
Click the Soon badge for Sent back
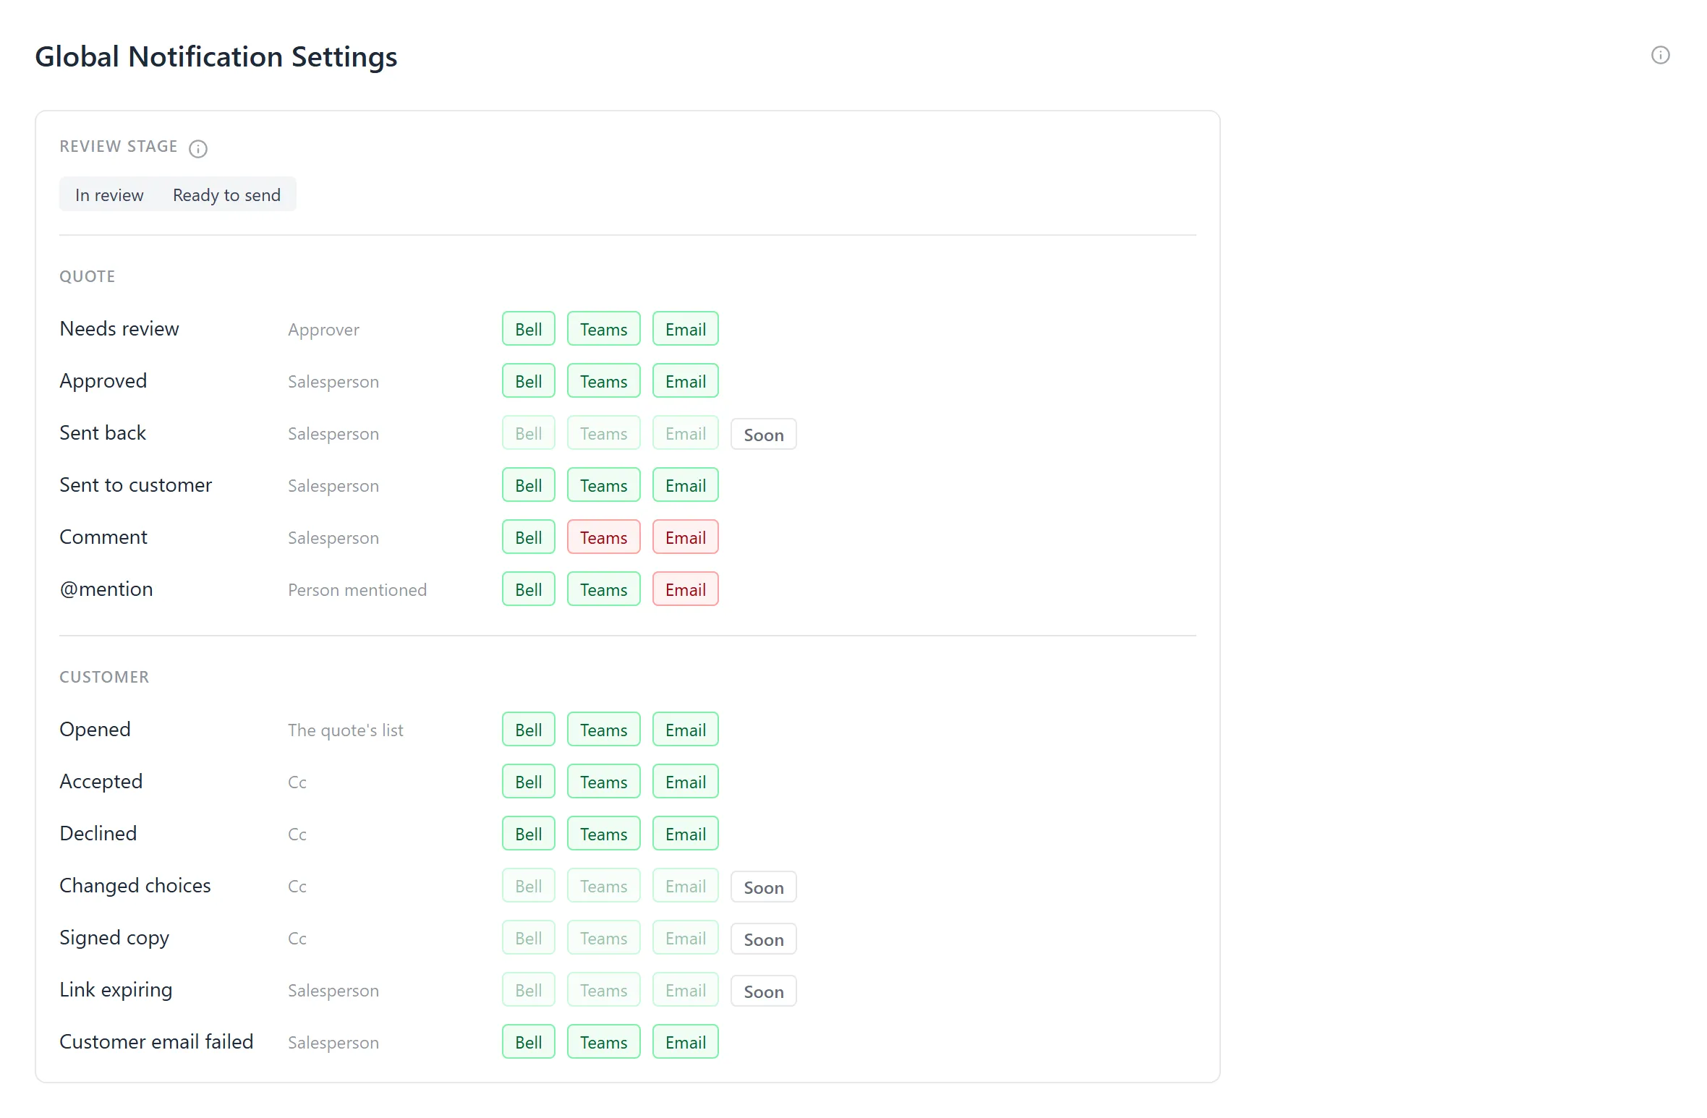(x=764, y=435)
